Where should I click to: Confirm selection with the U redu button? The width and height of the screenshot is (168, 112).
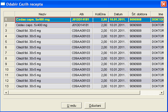71,106
